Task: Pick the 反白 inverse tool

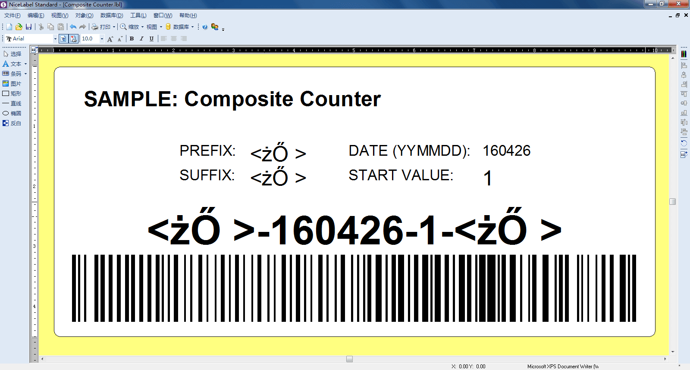Action: coord(12,123)
